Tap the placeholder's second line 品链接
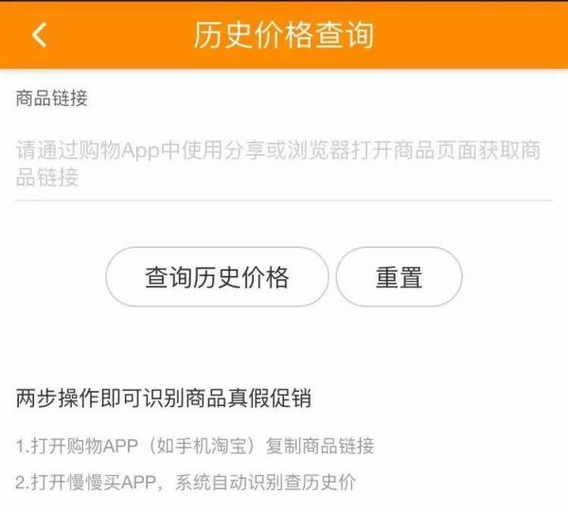 47,177
